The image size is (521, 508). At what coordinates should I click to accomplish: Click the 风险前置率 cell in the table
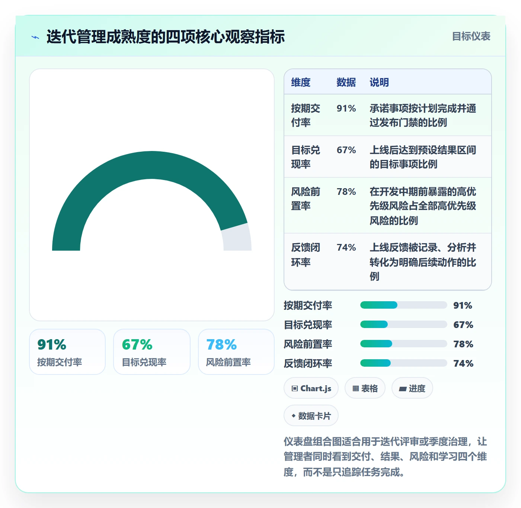[x=306, y=199]
